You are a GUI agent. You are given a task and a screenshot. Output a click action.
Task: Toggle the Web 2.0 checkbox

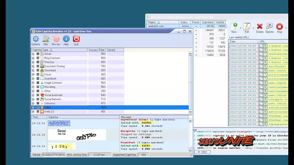[38, 111]
